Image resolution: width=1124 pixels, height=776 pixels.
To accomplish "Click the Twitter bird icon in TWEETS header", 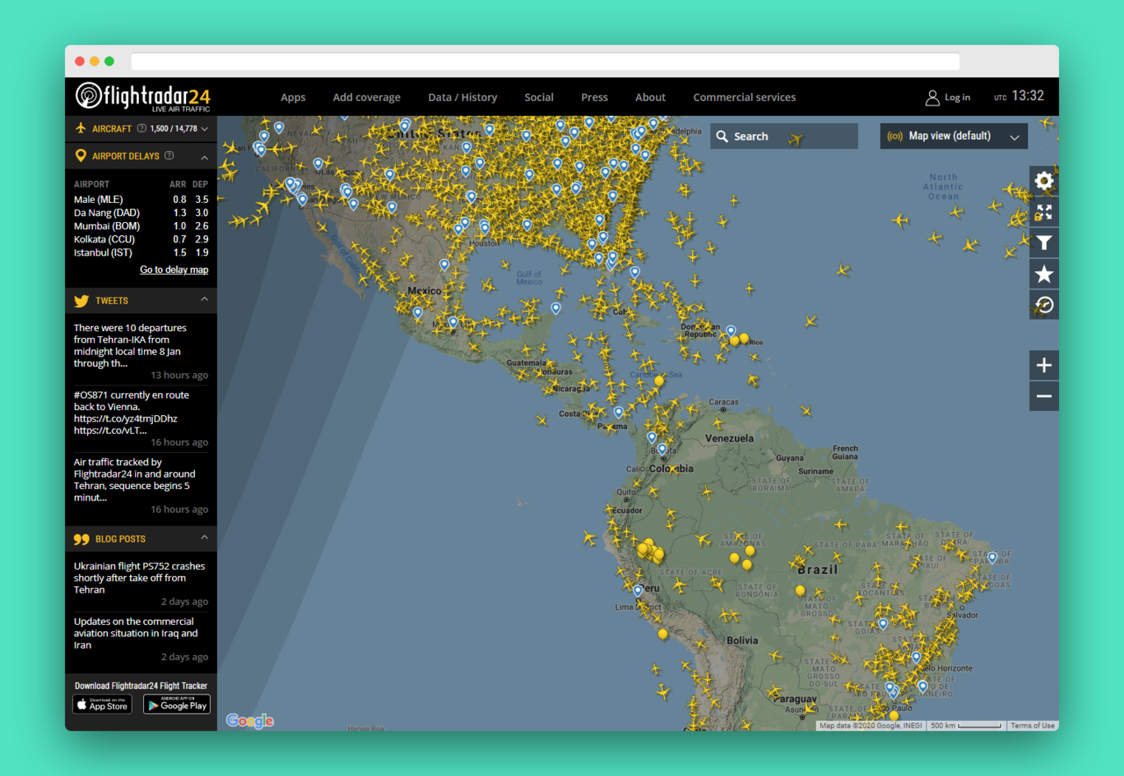I will coord(81,300).
